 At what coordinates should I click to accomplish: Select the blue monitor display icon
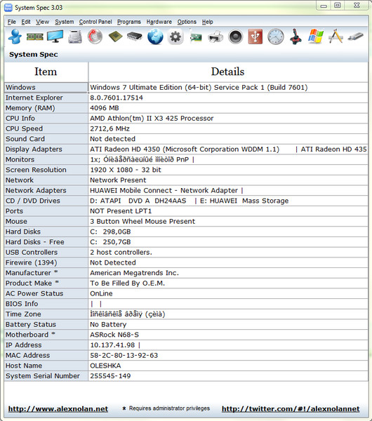[x=55, y=36]
